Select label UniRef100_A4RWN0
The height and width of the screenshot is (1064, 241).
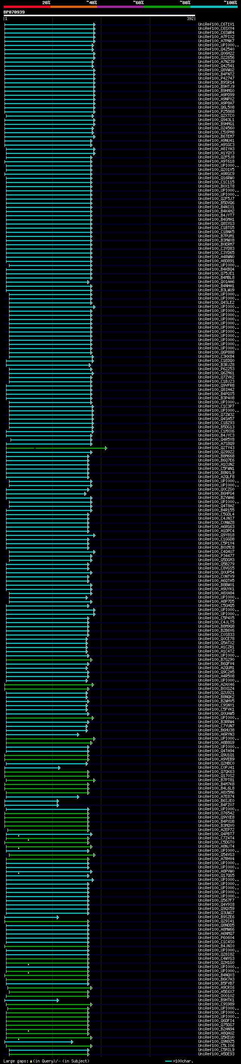216,257
